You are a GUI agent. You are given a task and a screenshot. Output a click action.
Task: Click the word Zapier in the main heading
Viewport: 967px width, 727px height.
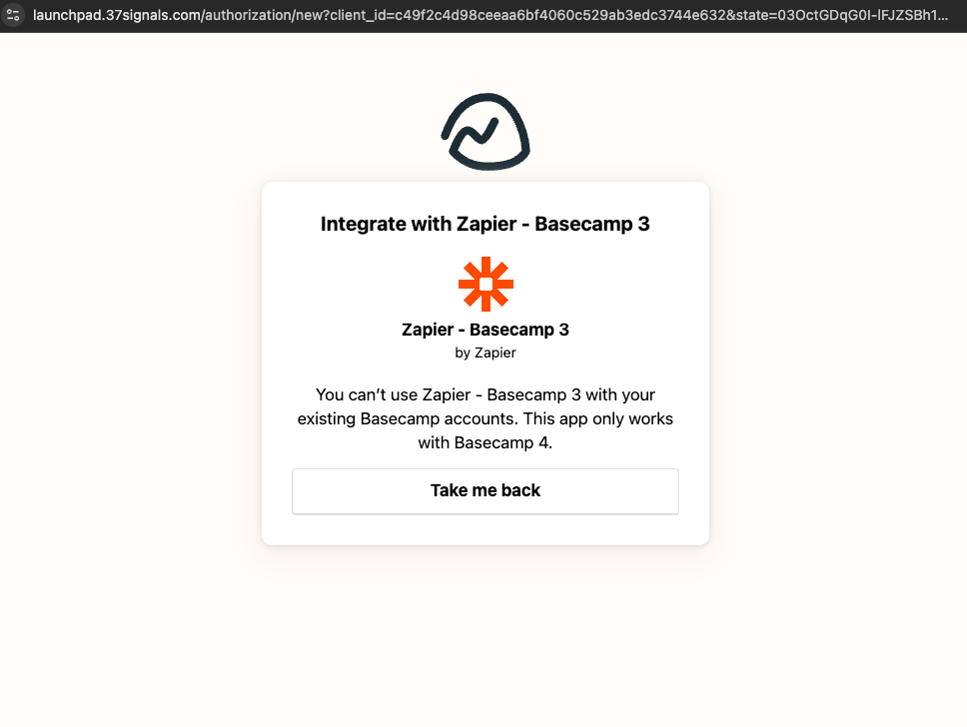[486, 224]
